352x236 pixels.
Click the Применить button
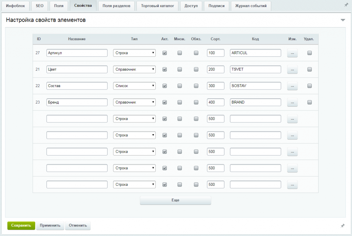tap(50, 225)
